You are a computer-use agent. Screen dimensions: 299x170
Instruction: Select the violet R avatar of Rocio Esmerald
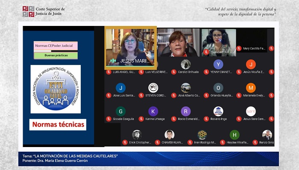coord(186,111)
